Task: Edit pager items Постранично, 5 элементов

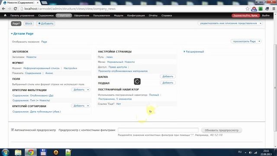Action: pos(115,99)
